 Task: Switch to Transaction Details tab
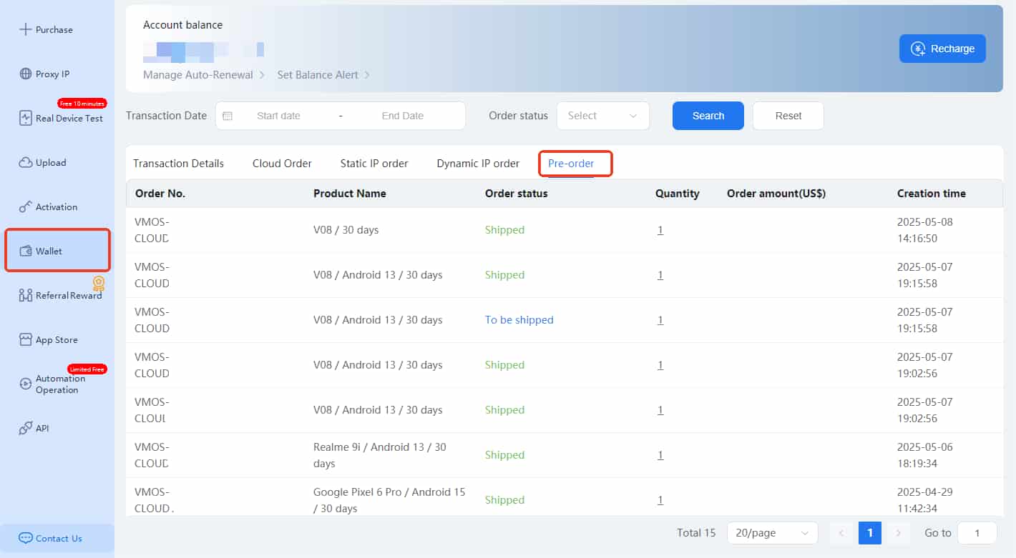pos(178,164)
